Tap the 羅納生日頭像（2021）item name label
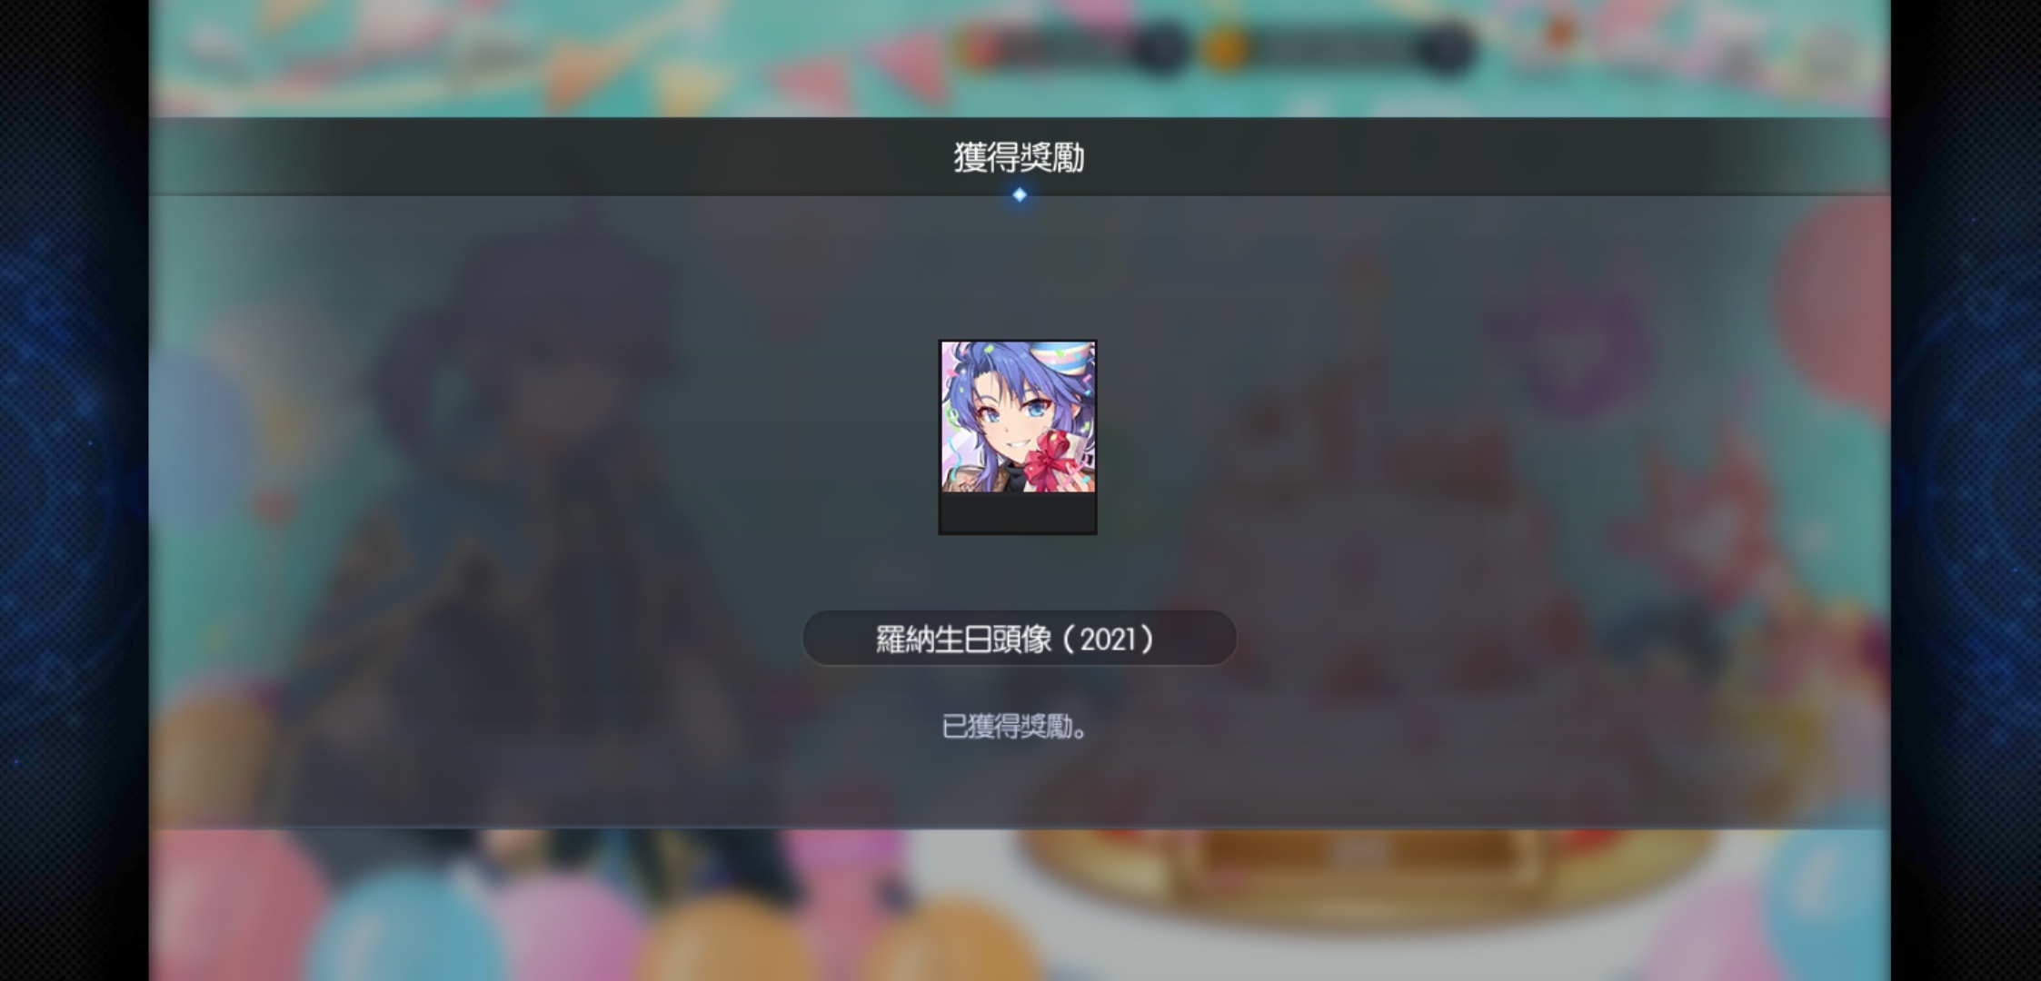 1019,639
